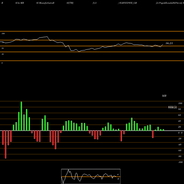Click the 50 label on RSI axis

pos(3,48)
